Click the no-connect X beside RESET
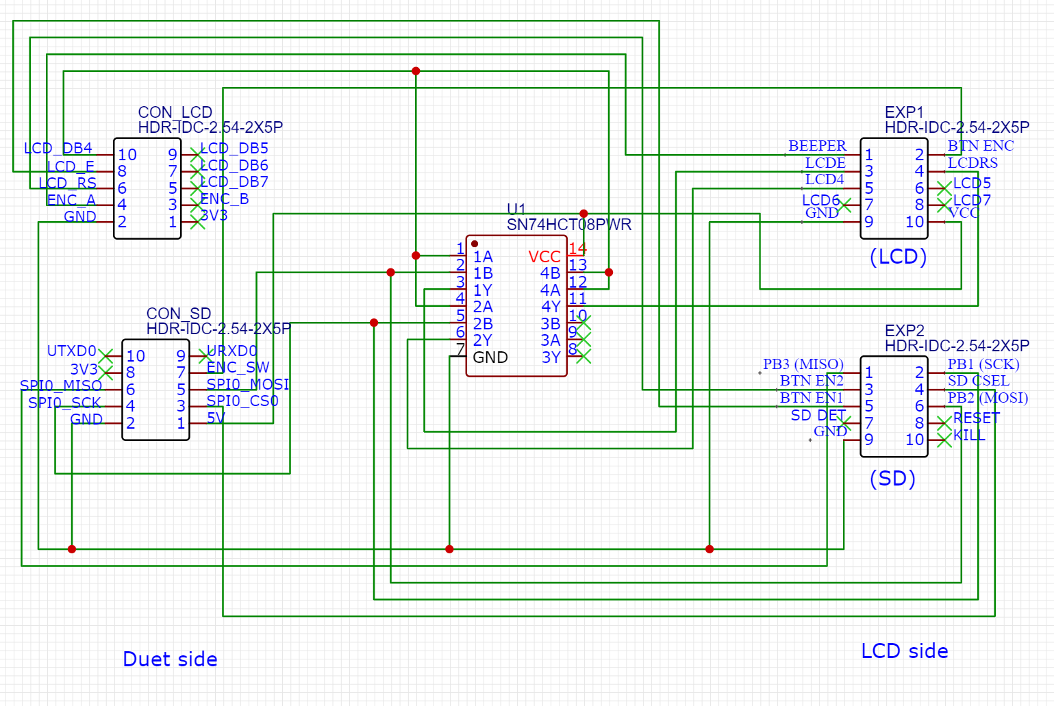 click(x=944, y=423)
